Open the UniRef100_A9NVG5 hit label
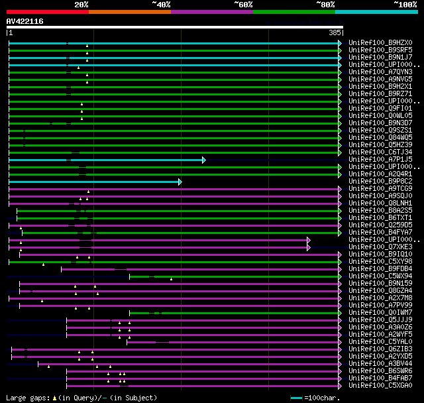 pos(380,80)
